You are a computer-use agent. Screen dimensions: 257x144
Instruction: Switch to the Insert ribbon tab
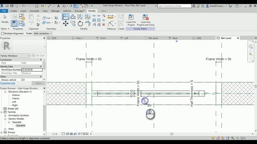point(23,11)
